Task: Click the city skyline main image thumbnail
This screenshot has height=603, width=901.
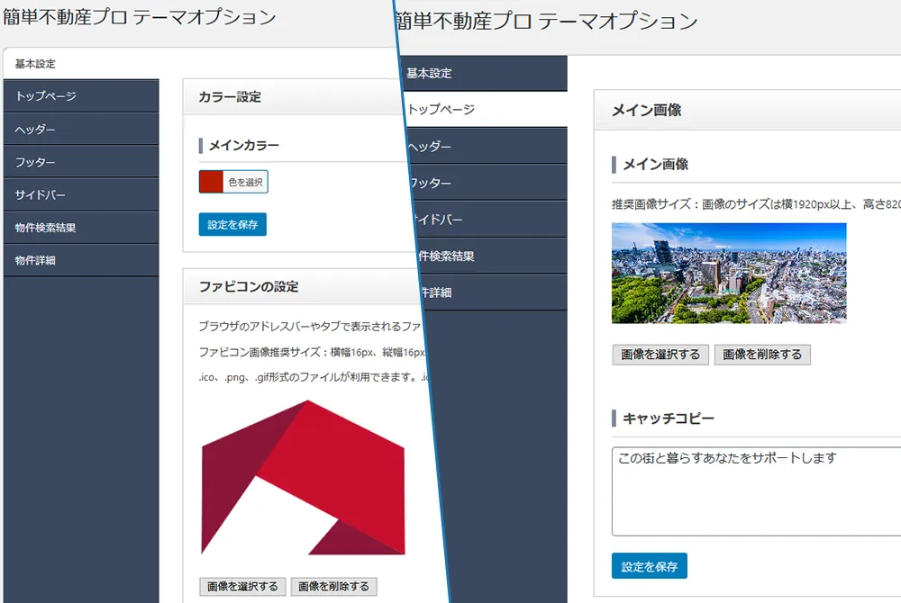Action: click(729, 273)
